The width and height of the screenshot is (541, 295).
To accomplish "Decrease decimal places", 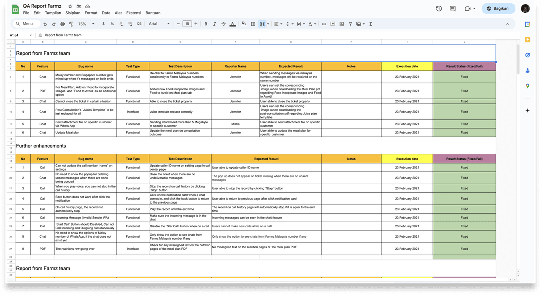I will point(121,24).
